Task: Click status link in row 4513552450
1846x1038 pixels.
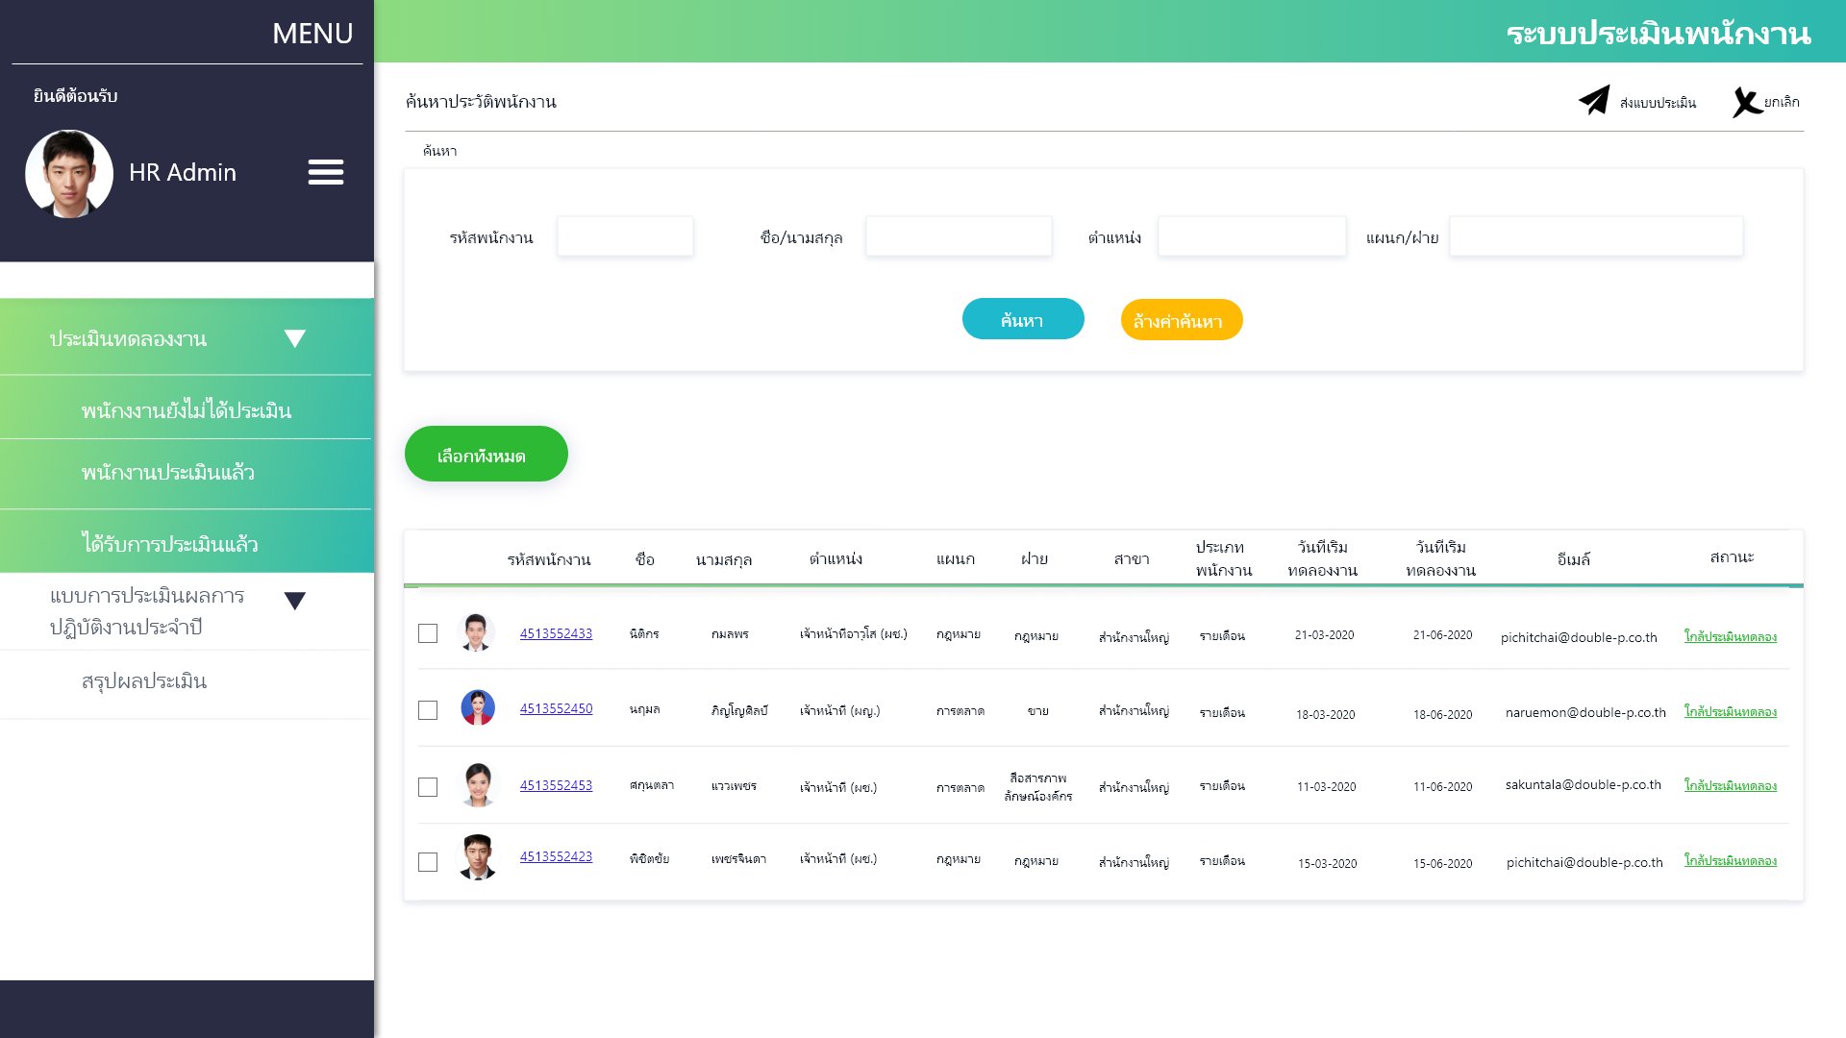Action: click(1731, 711)
